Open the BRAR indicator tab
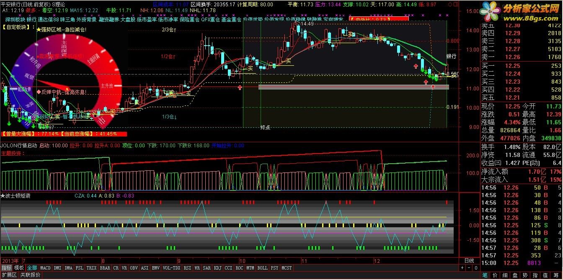The height and width of the screenshot is (280, 563). [x=105, y=268]
